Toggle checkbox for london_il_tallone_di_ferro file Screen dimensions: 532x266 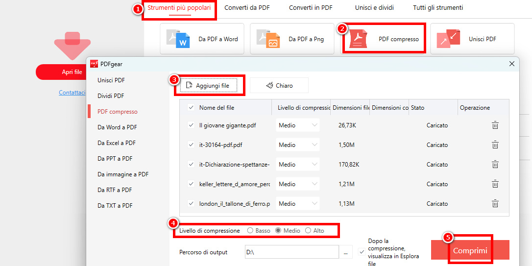click(191, 204)
